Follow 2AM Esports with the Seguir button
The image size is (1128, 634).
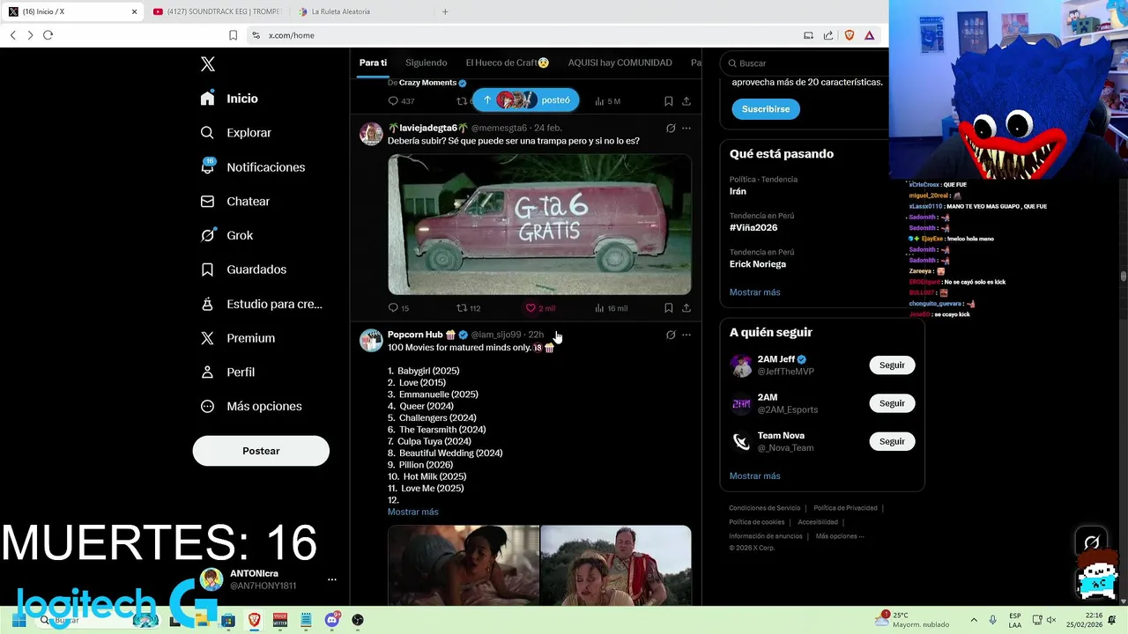pyautogui.click(x=892, y=403)
